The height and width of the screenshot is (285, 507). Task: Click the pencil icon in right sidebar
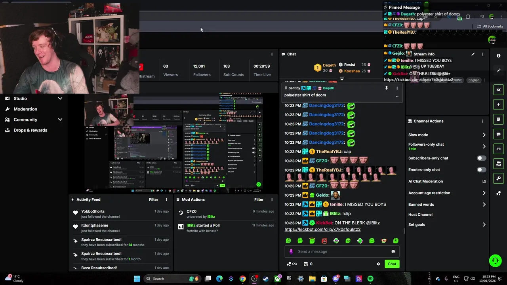click(x=499, y=70)
